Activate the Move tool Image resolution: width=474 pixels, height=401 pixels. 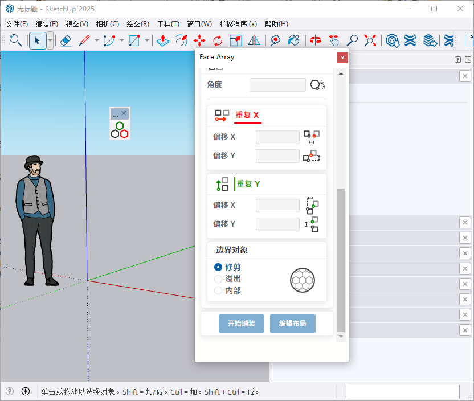point(199,40)
